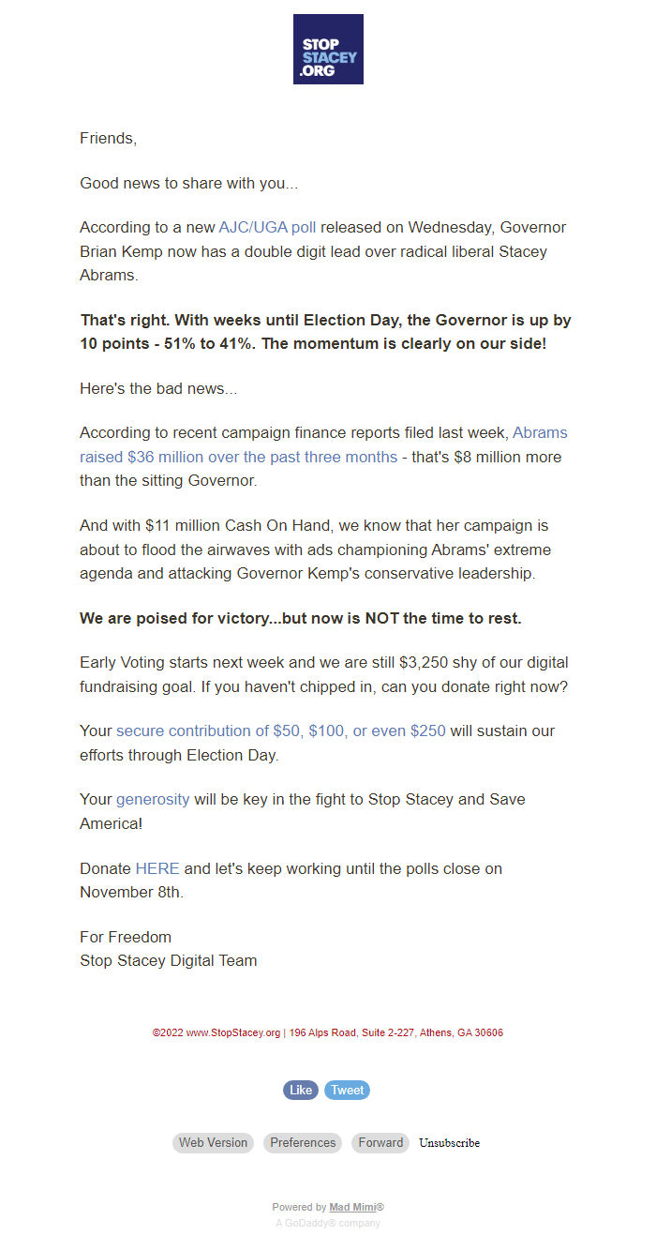Click the GoDaddy company text
This screenshot has width=656, height=1250.
327,1223
